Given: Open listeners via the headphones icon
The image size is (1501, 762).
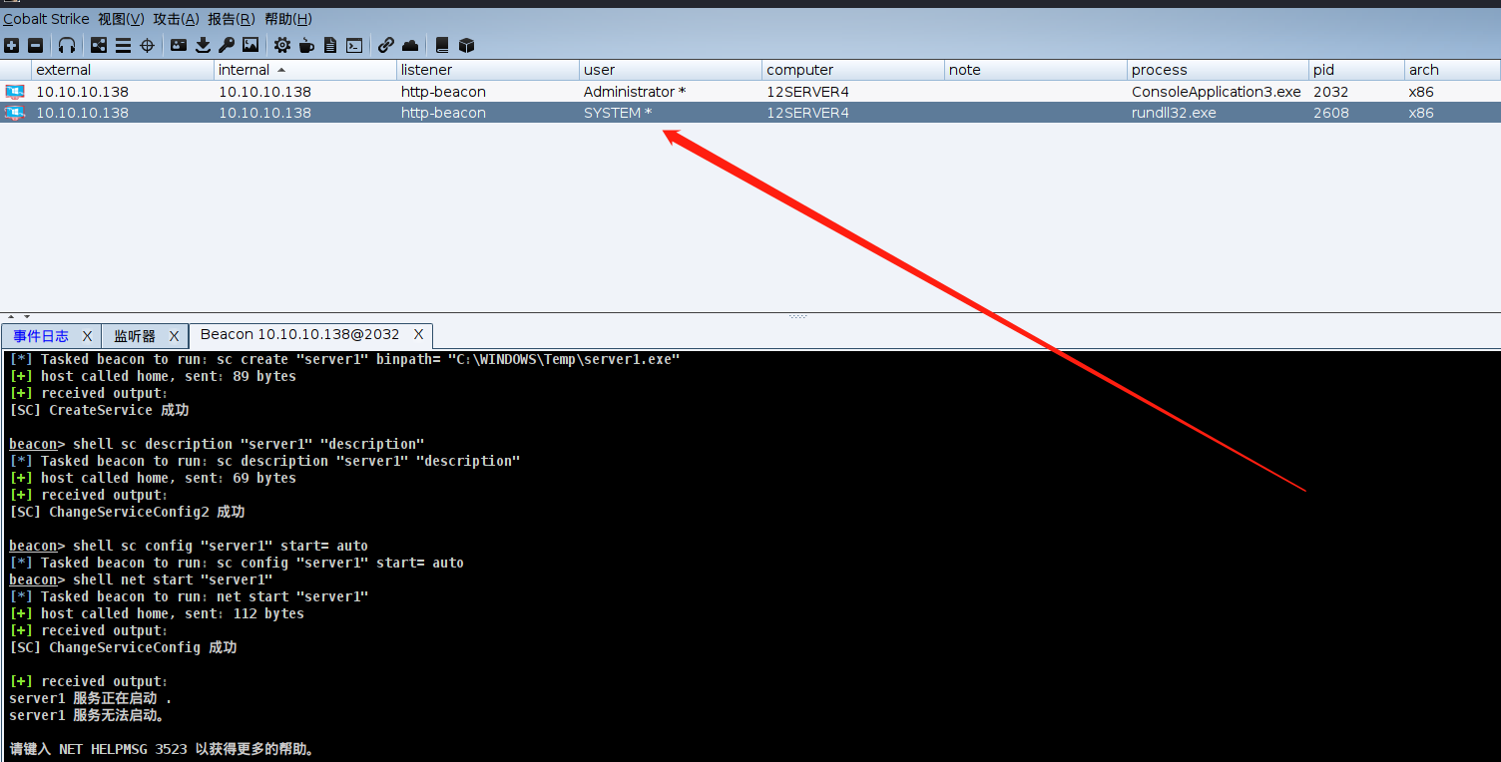Looking at the screenshot, I should [67, 45].
